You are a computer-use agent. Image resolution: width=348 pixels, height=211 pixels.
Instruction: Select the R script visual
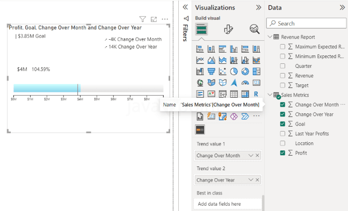pos(256,94)
